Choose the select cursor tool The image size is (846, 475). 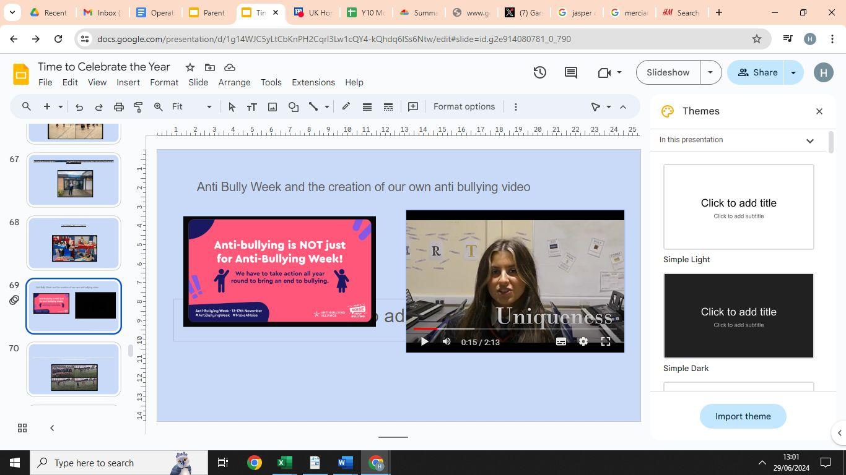pos(232,107)
